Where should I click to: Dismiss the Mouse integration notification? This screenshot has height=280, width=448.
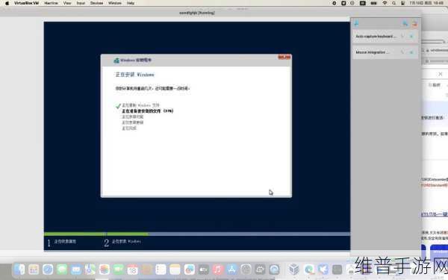tap(411, 52)
